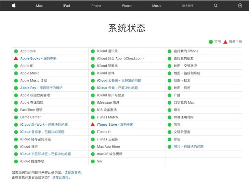Click the red 服务中断 legend triangle
Screen dimensions: 249x184
coord(225,42)
